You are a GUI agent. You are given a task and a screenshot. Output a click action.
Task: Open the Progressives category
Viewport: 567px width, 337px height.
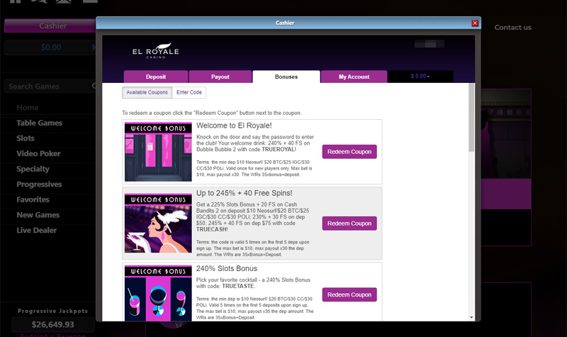pyautogui.click(x=39, y=184)
